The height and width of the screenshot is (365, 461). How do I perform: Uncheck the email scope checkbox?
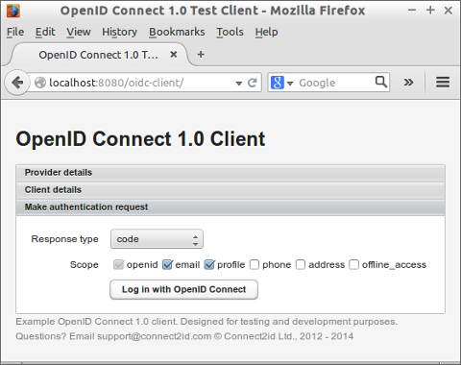[x=167, y=264]
